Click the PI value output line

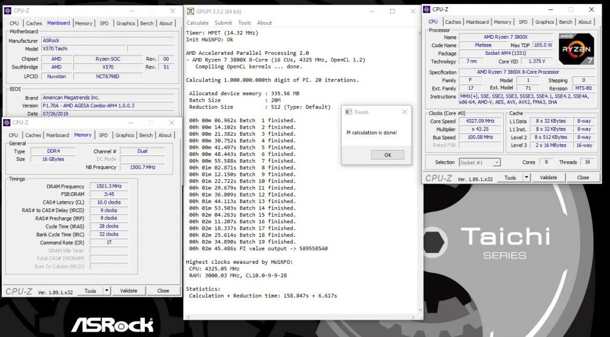click(259, 248)
